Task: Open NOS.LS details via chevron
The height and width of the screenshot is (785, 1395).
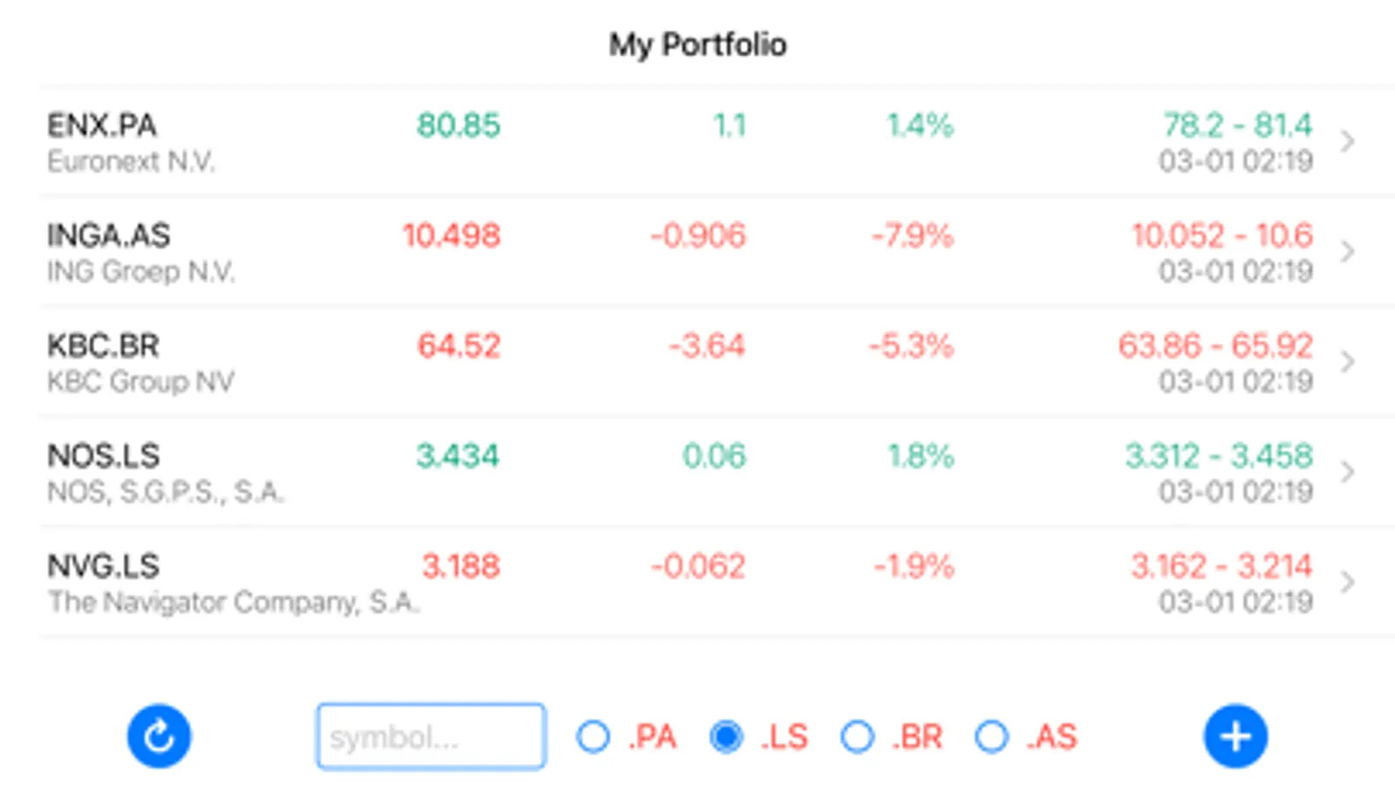Action: (x=1348, y=472)
